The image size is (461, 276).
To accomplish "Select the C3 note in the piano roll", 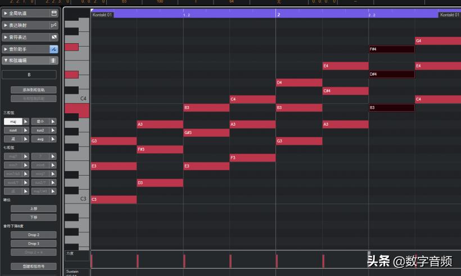I will 114,200.
